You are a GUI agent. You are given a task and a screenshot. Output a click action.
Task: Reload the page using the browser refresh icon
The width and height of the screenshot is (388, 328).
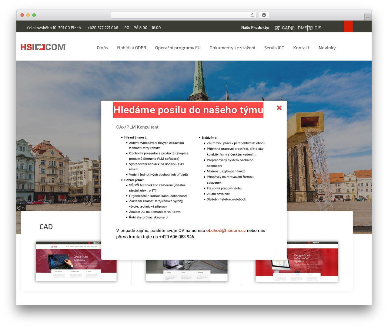(x=253, y=15)
